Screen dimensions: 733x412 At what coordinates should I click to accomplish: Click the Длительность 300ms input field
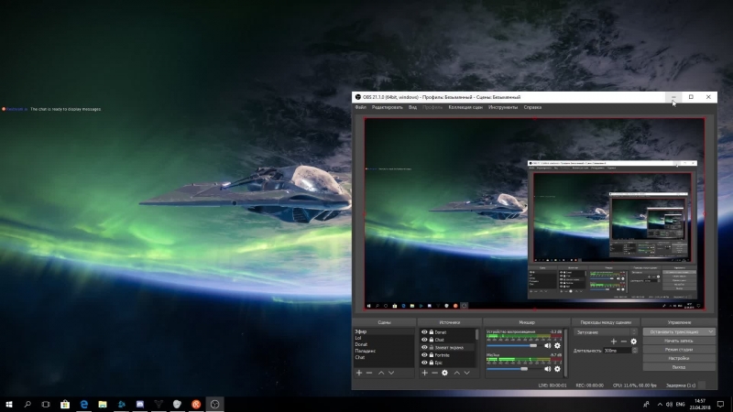617,351
